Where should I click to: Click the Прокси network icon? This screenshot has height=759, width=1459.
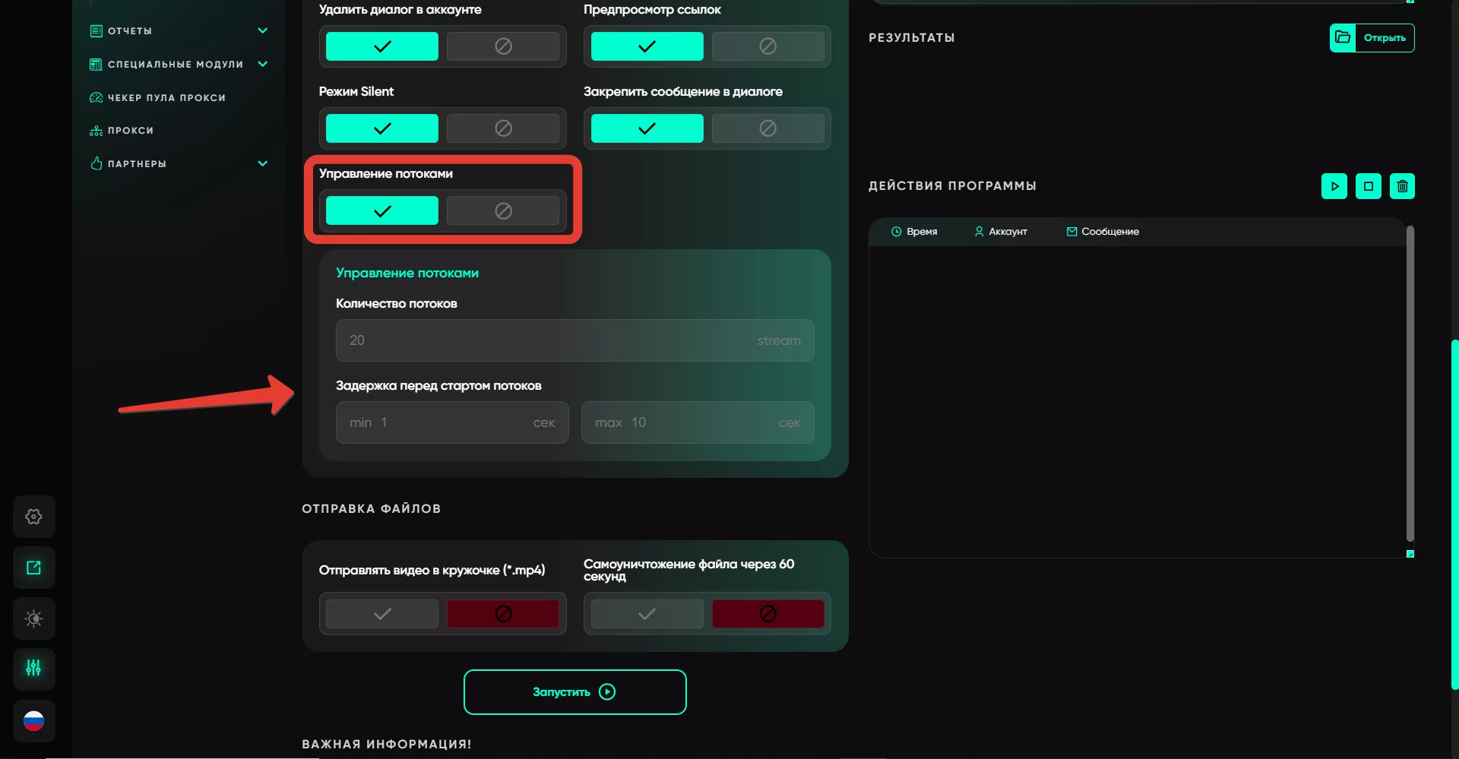click(96, 131)
